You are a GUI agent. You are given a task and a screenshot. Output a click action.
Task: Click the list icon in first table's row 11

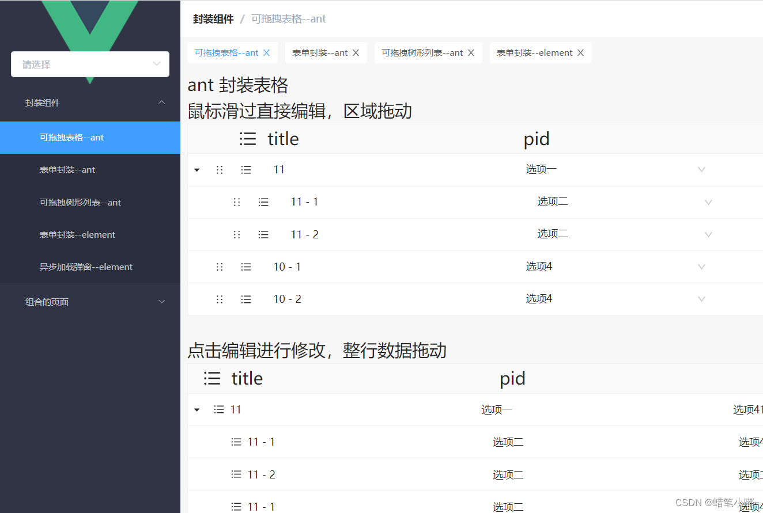click(x=246, y=170)
